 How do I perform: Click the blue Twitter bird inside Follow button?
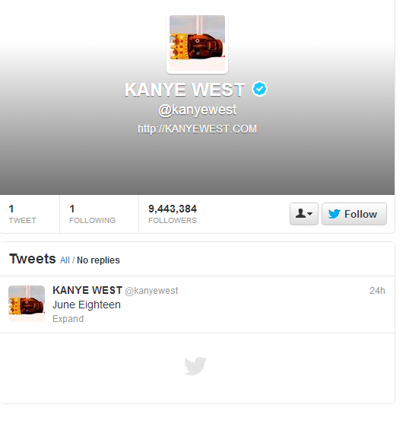point(334,214)
